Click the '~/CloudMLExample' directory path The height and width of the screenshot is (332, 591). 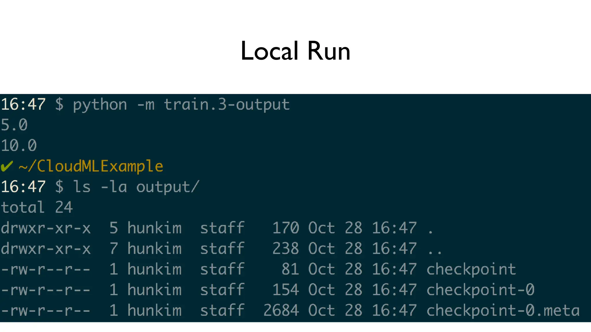click(x=91, y=166)
